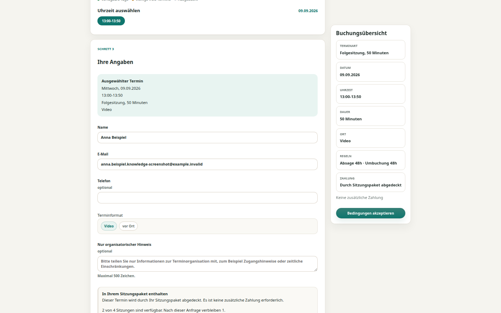
Task: Click the Ihre Angaben heading
Action: coord(115,62)
